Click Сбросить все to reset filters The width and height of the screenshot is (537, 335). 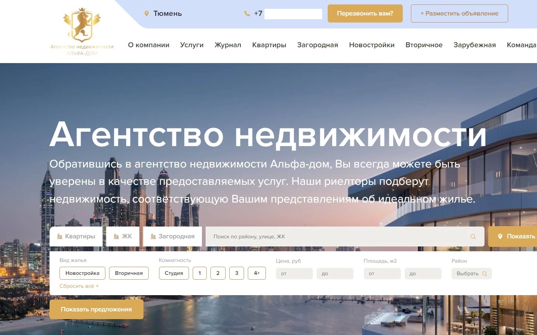(x=79, y=286)
